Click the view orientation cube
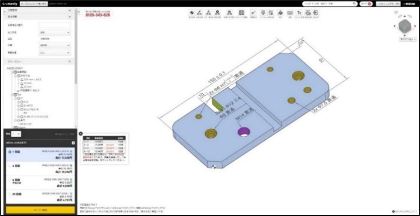Image resolution: width=420 pixels, height=216 pixels. tap(405, 26)
